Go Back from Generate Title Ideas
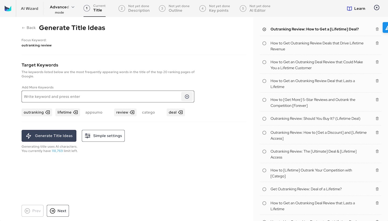Image resolution: width=388 pixels, height=221 pixels. pyautogui.click(x=29, y=28)
